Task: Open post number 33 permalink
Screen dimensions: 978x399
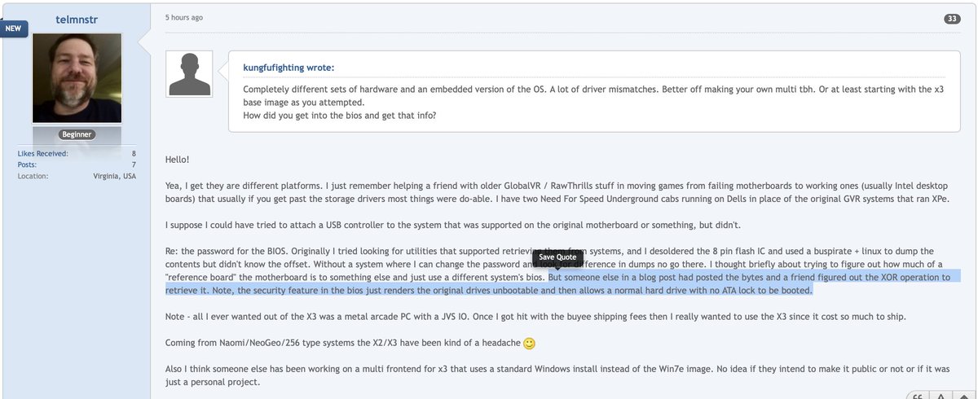Action: 952,19
